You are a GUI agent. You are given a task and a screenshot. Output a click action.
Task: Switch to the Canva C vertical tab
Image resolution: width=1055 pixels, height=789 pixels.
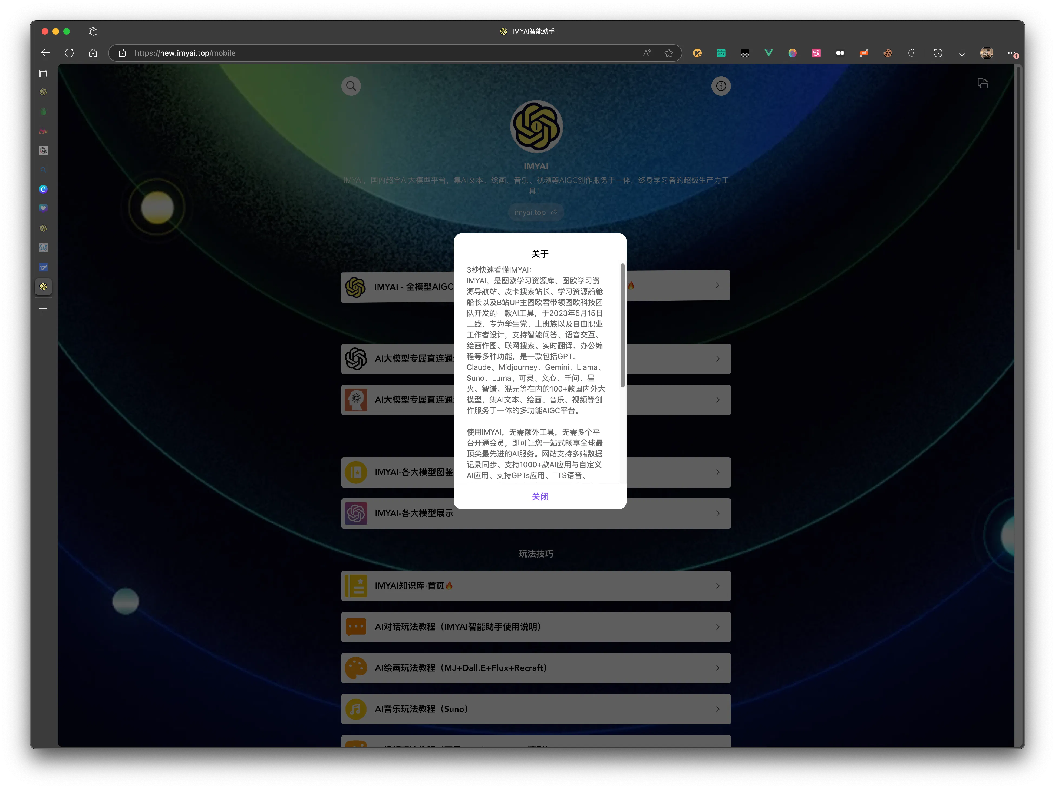43,189
